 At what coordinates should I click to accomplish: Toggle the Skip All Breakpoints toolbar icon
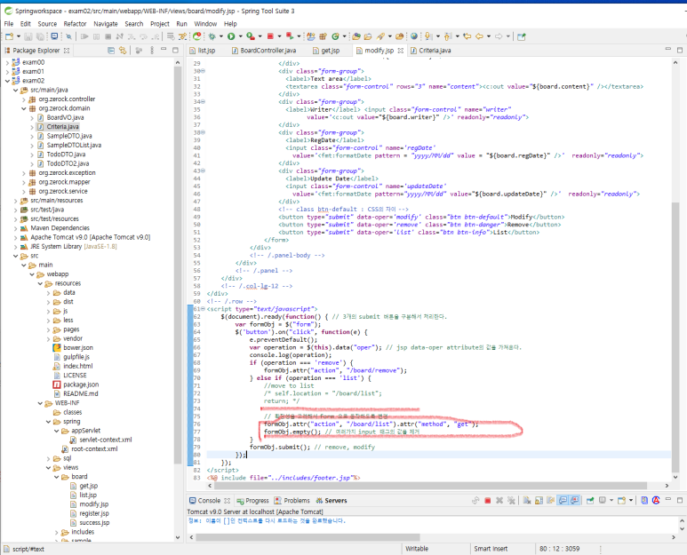68,36
